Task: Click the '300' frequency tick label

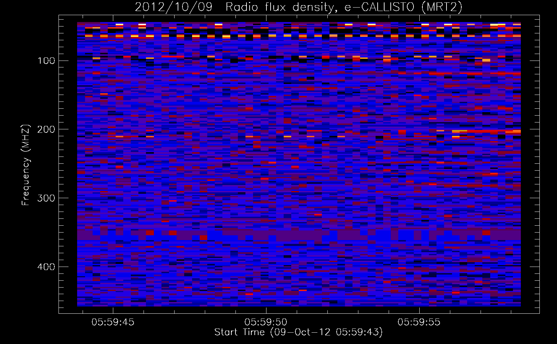Action: [x=46, y=198]
